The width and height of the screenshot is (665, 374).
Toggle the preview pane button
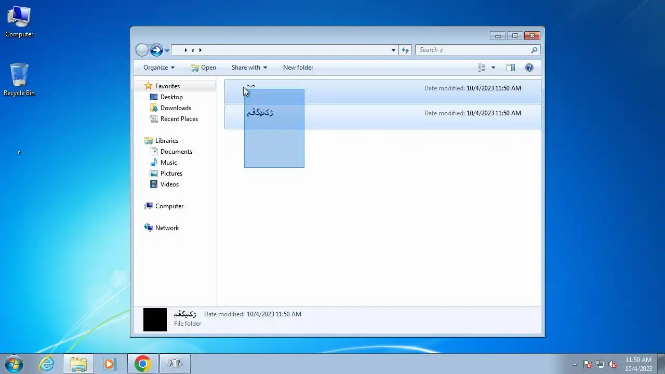click(x=511, y=68)
